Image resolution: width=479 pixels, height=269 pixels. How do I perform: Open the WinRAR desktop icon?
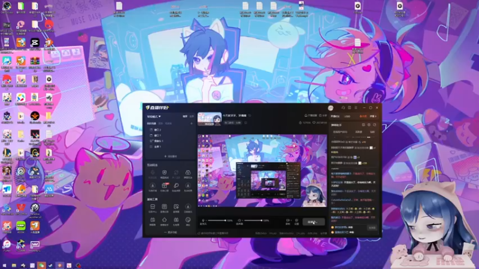[x=35, y=61]
